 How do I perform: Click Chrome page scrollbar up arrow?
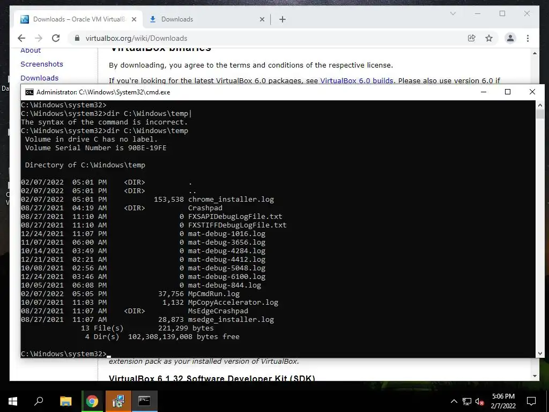535,53
